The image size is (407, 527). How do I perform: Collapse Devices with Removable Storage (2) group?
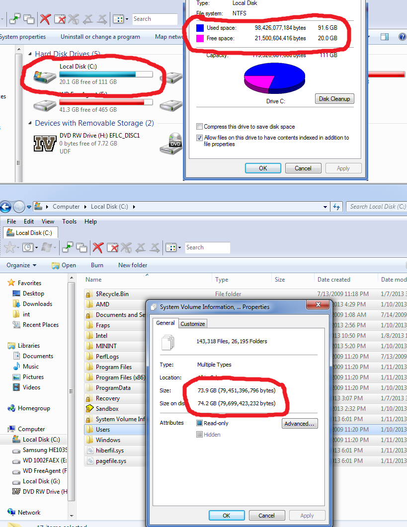tap(30, 123)
